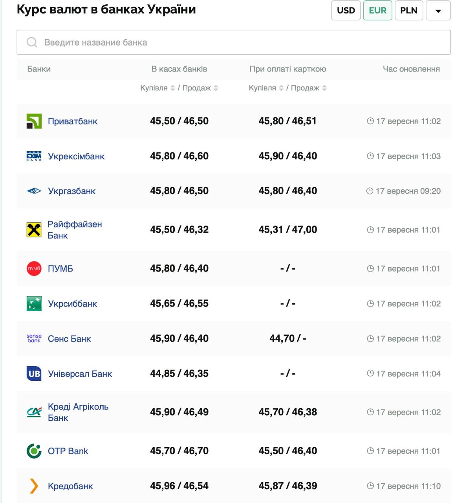This screenshot has height=503, width=454.
Task: Click the Укрексімбанк EXIM logo icon
Action: [34, 156]
